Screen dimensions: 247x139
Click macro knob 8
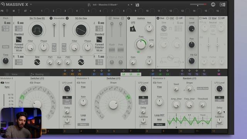pyautogui.click(x=129, y=11)
